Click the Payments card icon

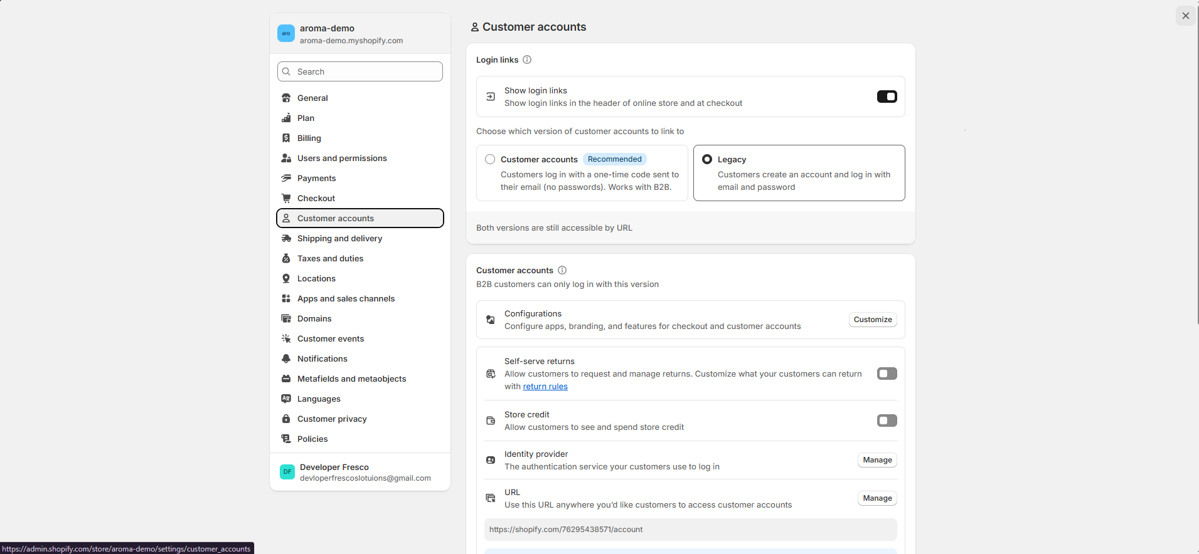[286, 178]
